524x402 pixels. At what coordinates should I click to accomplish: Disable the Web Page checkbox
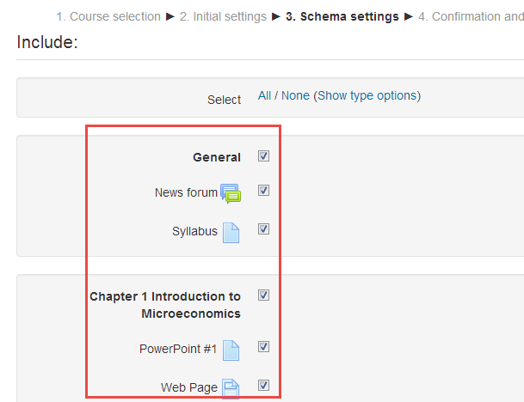(x=264, y=386)
